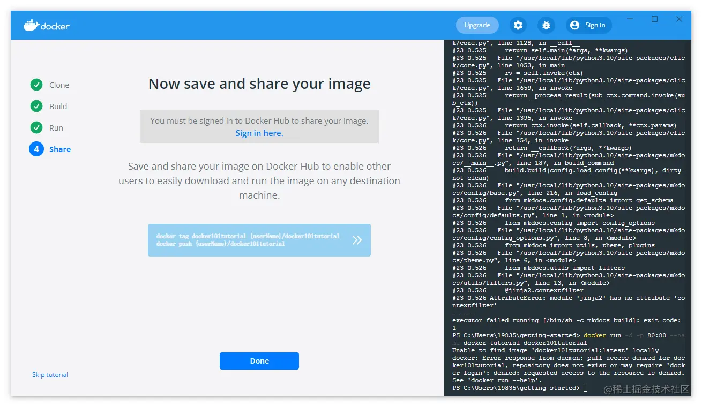Click the 'Now save and share your image' heading
Screen dimensions: 702x407
259,84
